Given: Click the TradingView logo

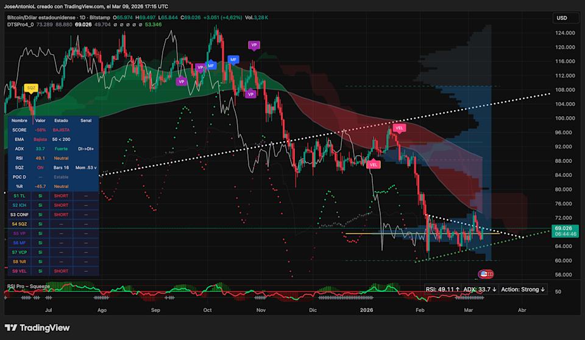Looking at the screenshot, I should [37, 328].
